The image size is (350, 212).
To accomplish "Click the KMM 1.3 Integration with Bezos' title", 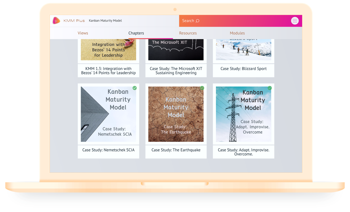I will coord(108,71).
